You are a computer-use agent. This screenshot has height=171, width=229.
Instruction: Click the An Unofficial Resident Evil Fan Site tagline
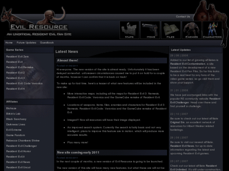39,34
